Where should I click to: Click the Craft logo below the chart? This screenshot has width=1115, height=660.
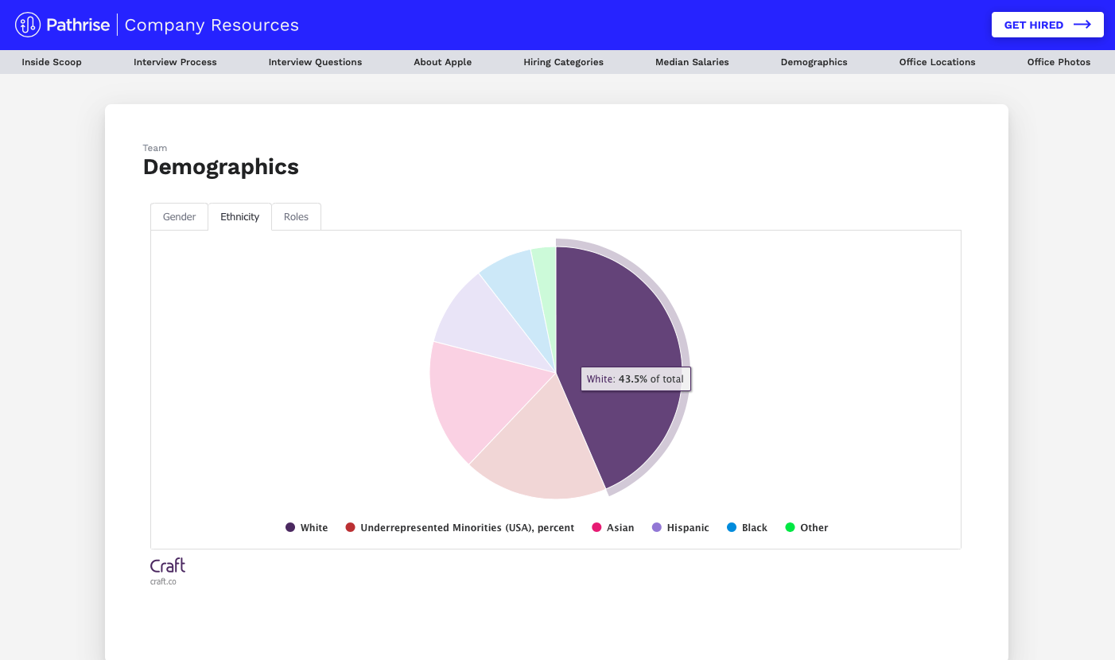coord(168,565)
